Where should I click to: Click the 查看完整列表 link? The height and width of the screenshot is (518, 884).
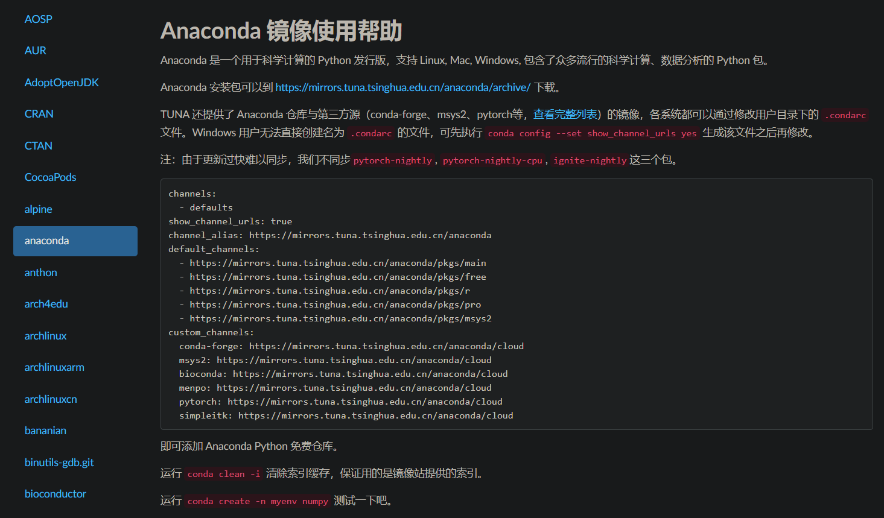click(x=565, y=115)
